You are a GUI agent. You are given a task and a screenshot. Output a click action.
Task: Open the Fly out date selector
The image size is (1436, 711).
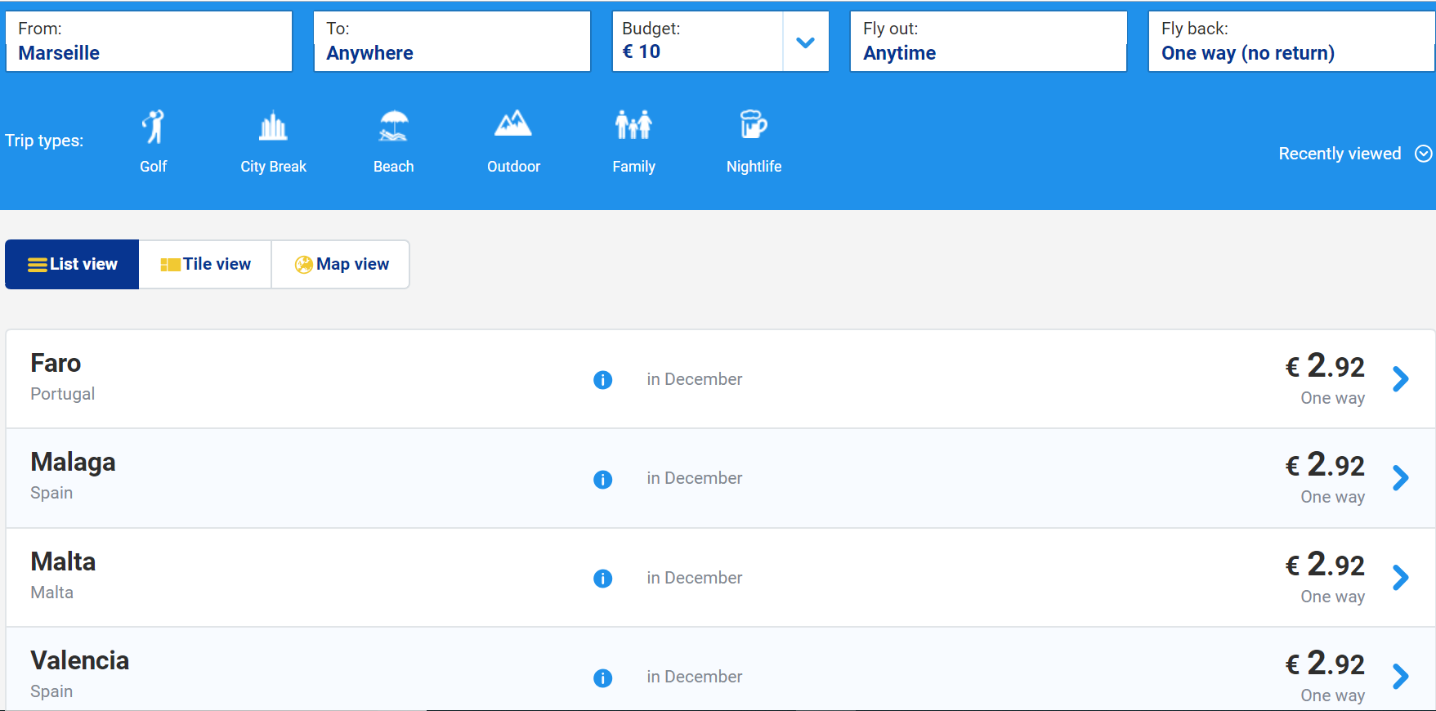pyautogui.click(x=987, y=42)
